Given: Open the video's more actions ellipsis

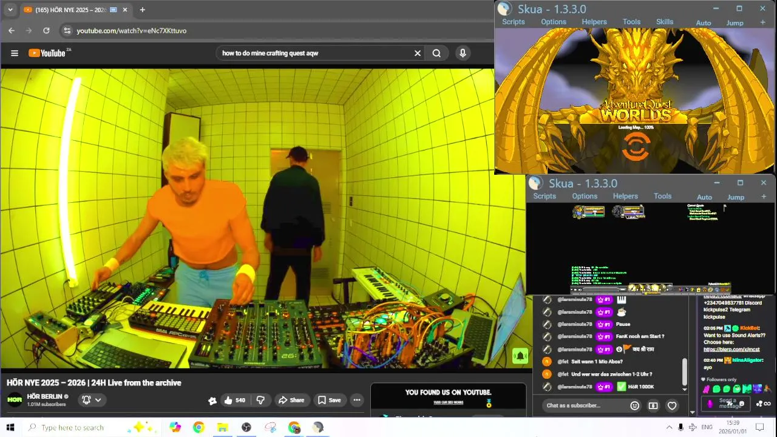Looking at the screenshot, I should 357,400.
